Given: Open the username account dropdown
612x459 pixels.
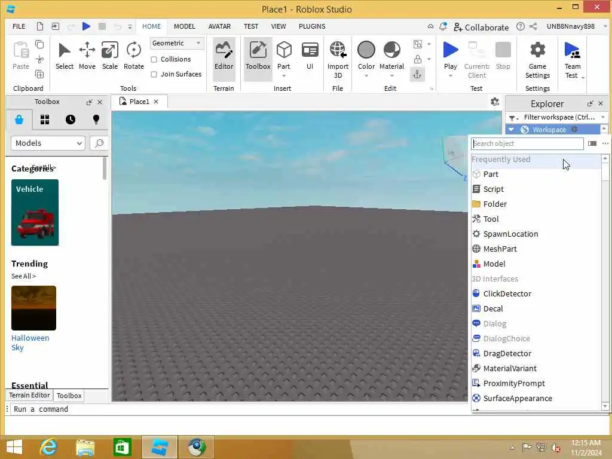Looking at the screenshot, I should click(605, 26).
